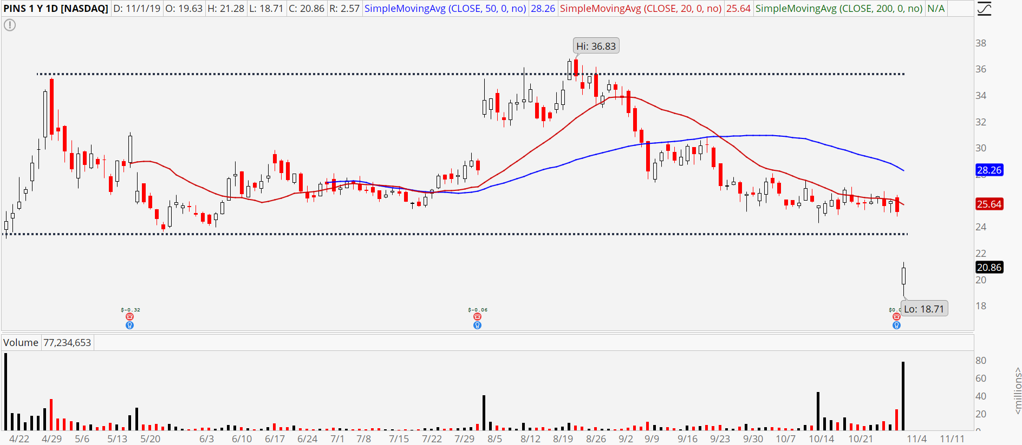Click the 5/20 date on the time axis
Screen dimensions: 1022x445
coord(151,439)
